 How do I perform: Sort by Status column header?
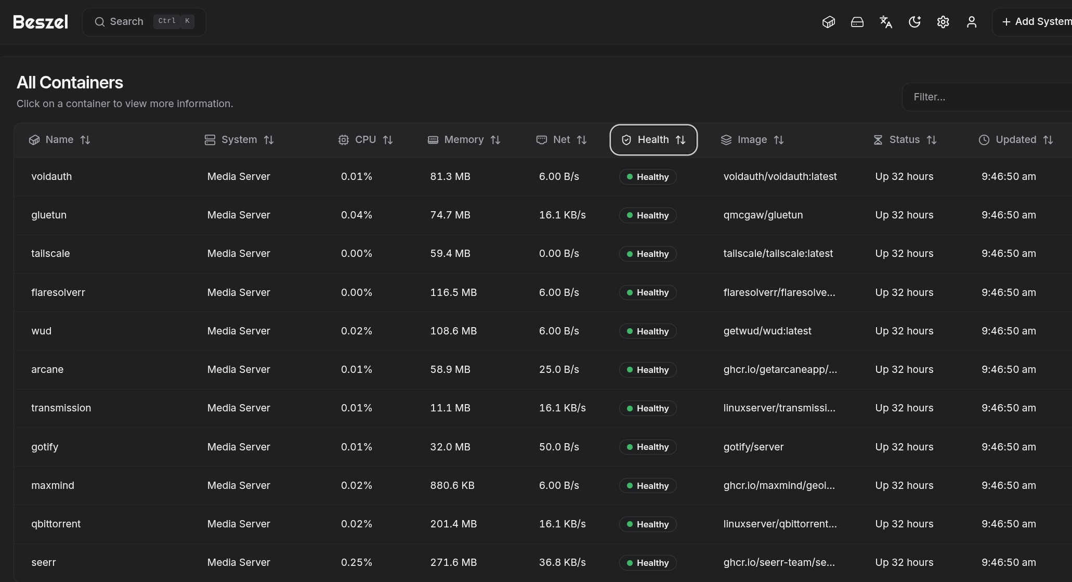coord(905,140)
